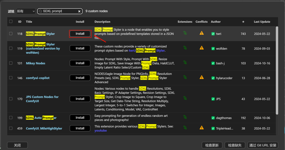The image size is (285, 150).
Task: Click the verified check icon beside wolfden
Action: pos(213,49)
